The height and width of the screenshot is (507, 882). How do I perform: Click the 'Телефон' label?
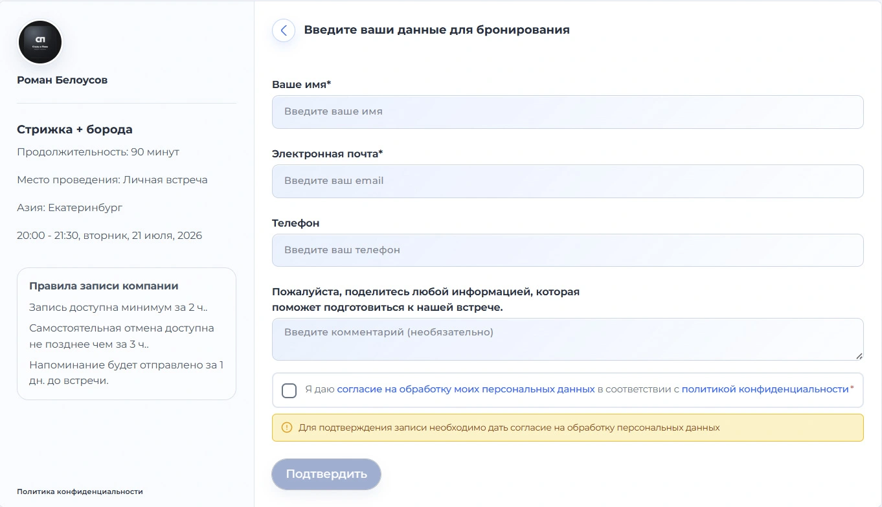coord(296,223)
